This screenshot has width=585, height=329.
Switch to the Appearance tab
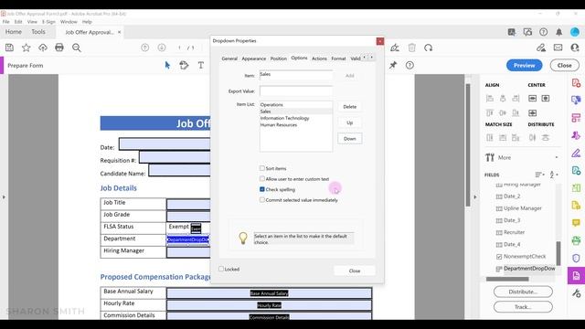(x=254, y=58)
